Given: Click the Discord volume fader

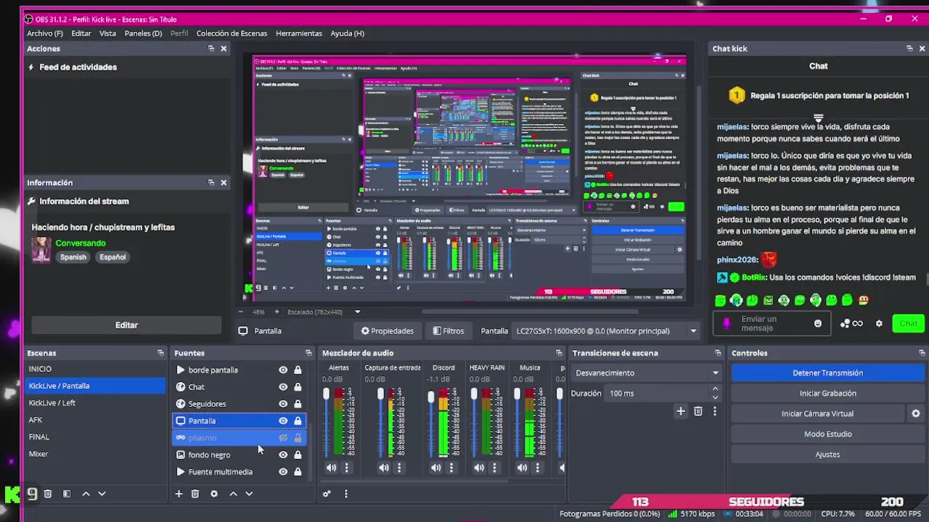Looking at the screenshot, I should point(430,397).
